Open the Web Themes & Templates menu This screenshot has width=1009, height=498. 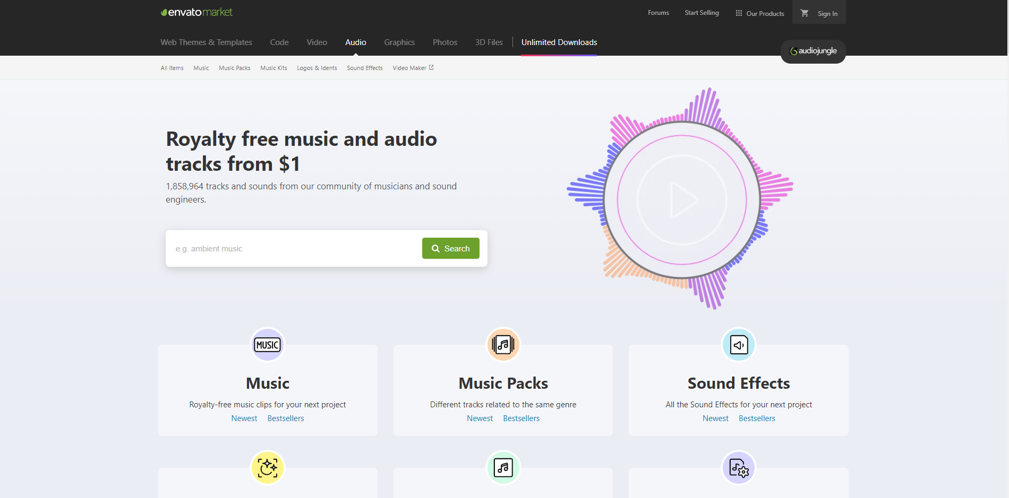(206, 42)
